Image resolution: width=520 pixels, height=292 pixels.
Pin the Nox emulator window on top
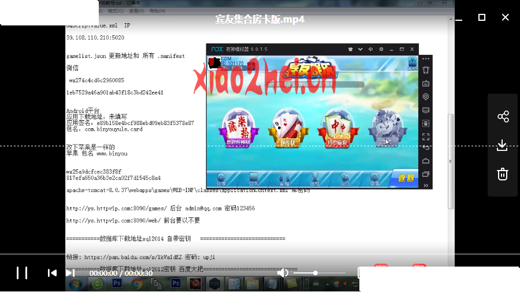370,49
